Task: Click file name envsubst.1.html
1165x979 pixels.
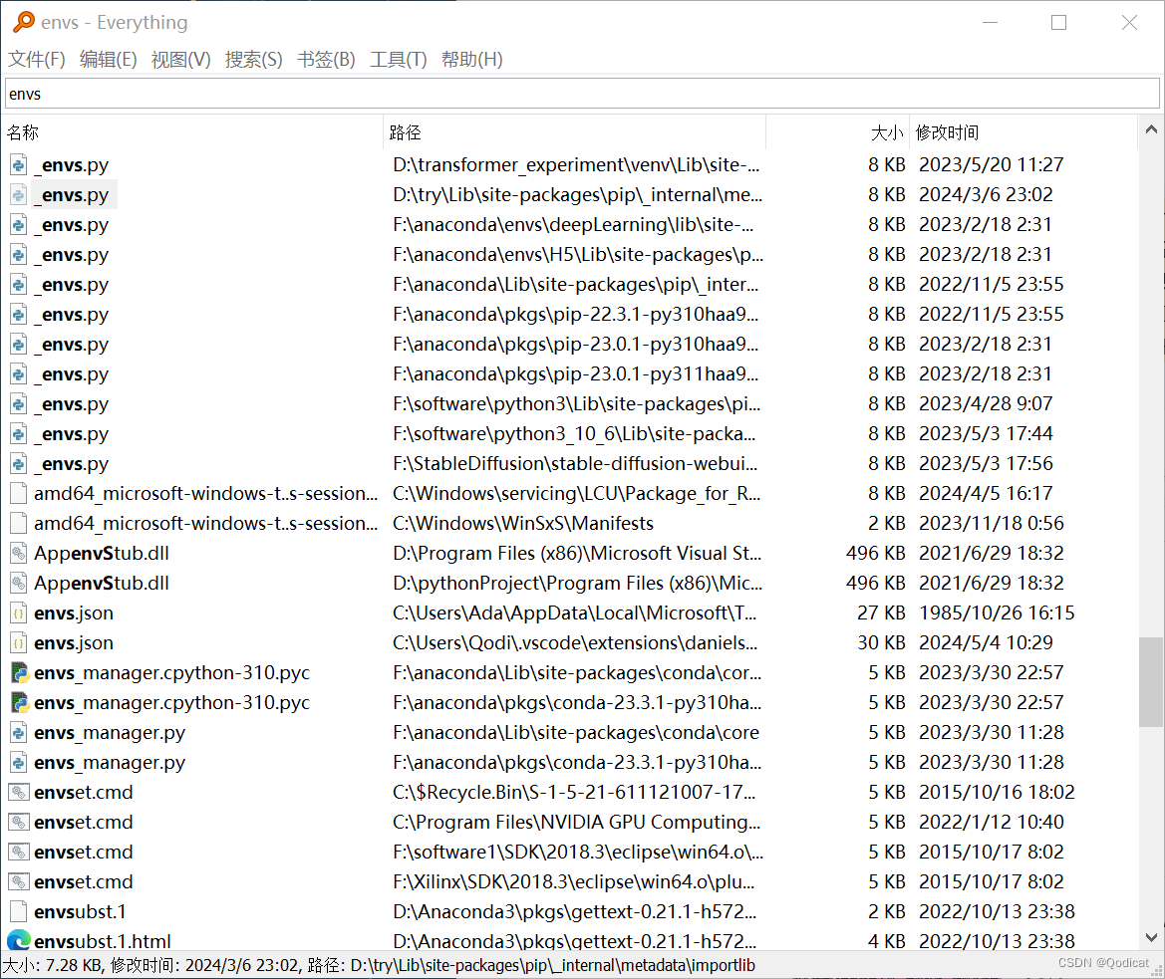Action: click(x=103, y=941)
